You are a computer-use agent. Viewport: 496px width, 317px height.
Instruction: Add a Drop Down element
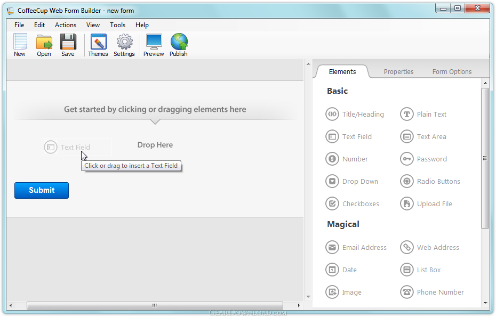click(x=352, y=182)
